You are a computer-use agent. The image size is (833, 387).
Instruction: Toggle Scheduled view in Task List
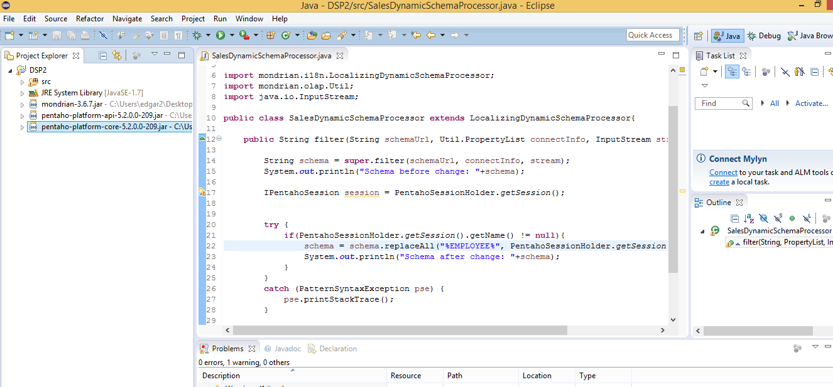tap(747, 72)
